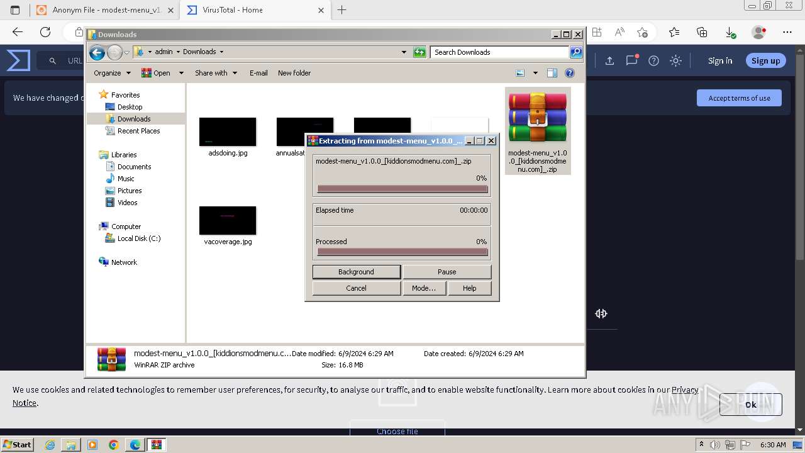Image resolution: width=805 pixels, height=453 pixels.
Task: Open VirusTotal notifications chat icon
Action: (631, 60)
